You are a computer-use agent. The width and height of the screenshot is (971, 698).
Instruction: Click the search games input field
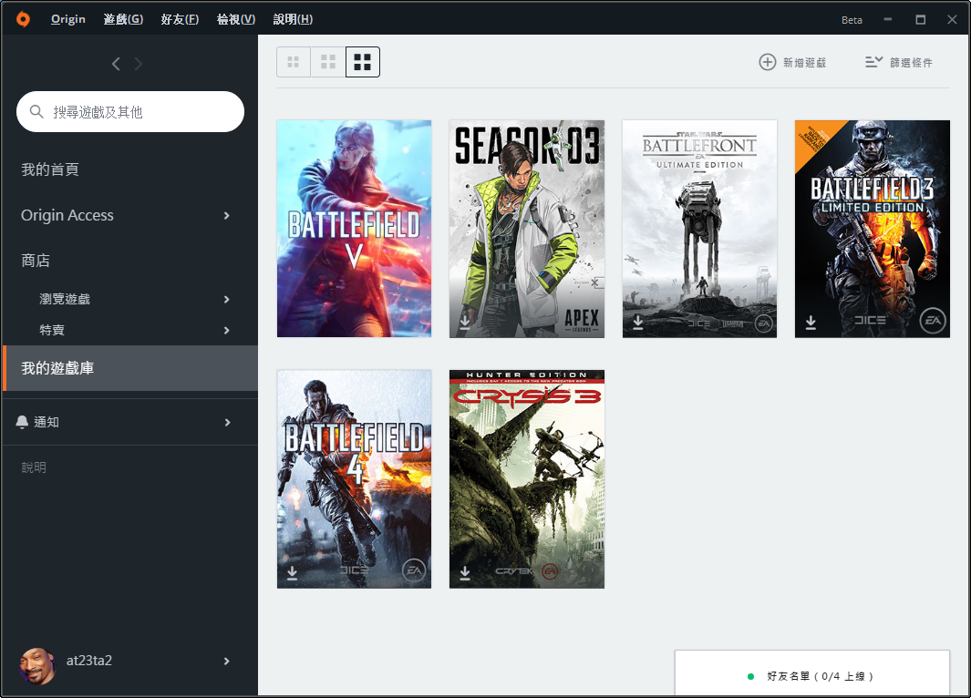130,111
